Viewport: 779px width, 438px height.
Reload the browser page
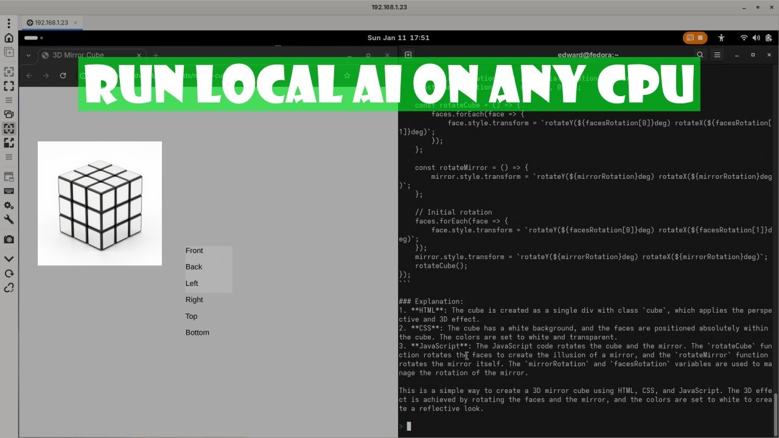(x=63, y=75)
